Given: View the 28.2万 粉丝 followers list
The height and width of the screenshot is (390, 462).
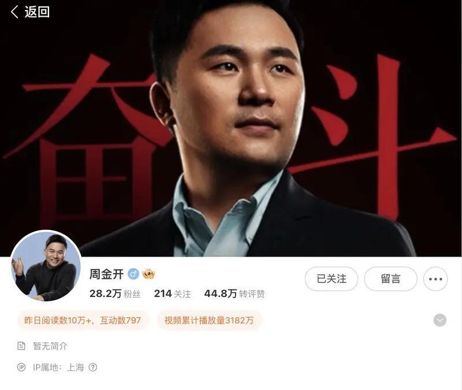Looking at the screenshot, I should point(115,294).
